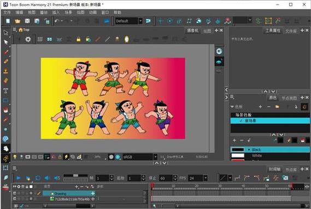Click the light table bulb icon below canvas
The image size is (311, 209).
tap(15, 157)
